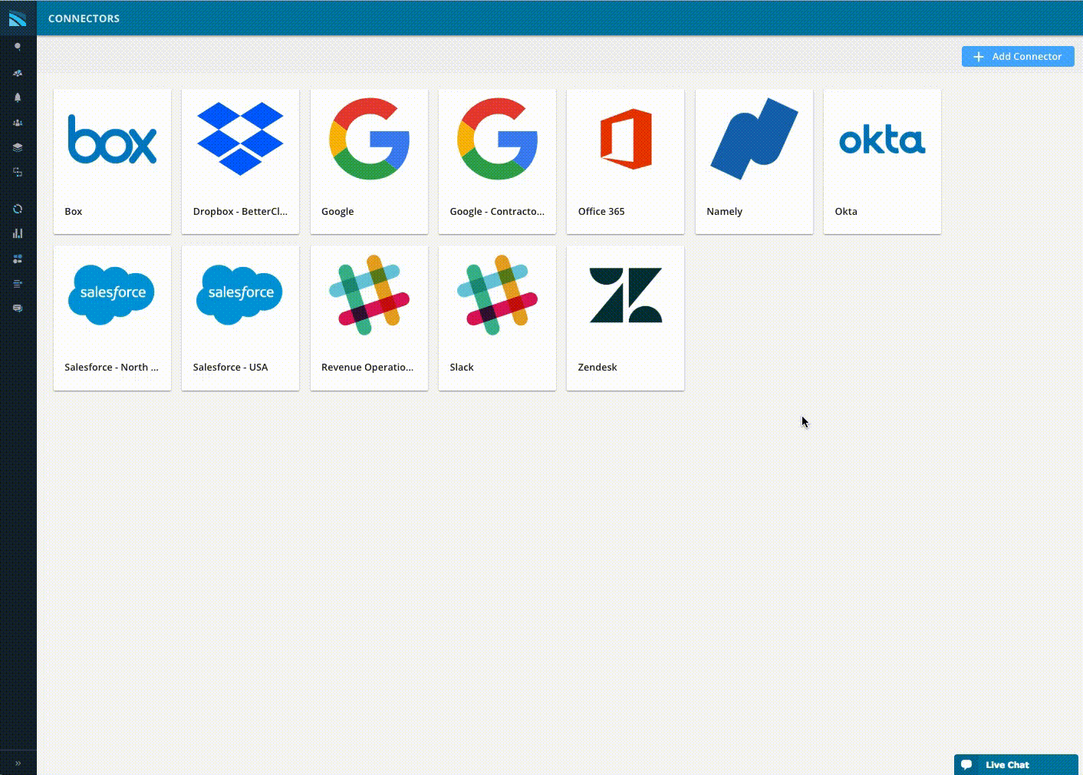
Task: Click the 'Salesforce - USA' label
Action: coord(230,368)
